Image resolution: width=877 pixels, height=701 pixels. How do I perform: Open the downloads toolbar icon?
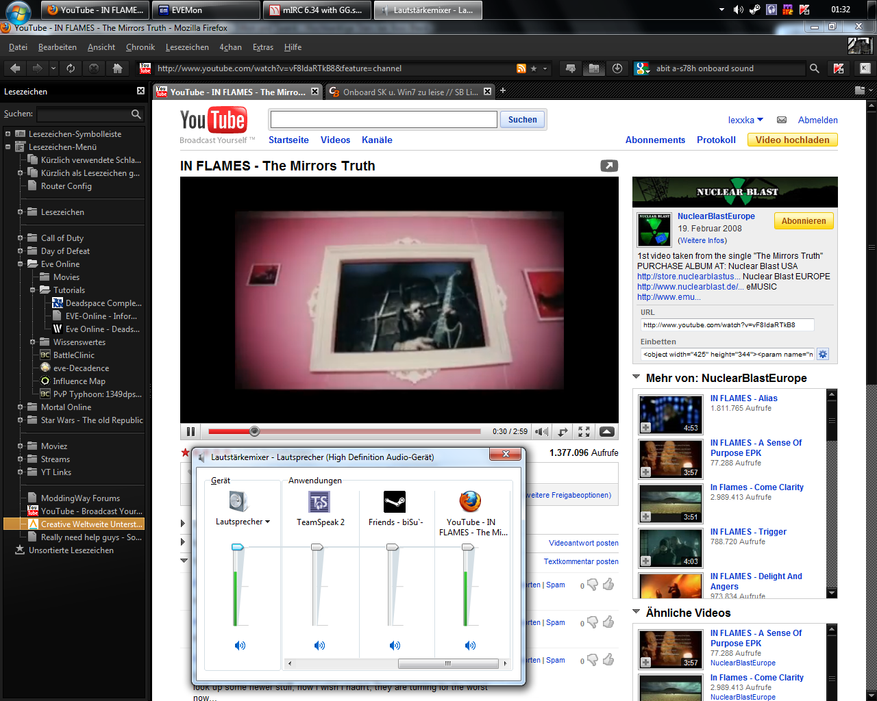pyautogui.click(x=617, y=68)
